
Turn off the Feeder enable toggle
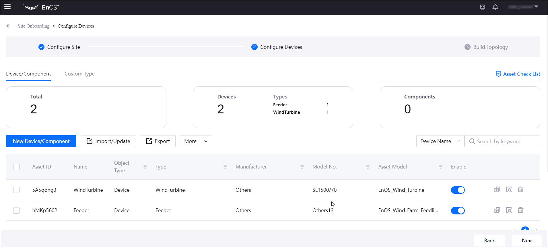pos(458,211)
